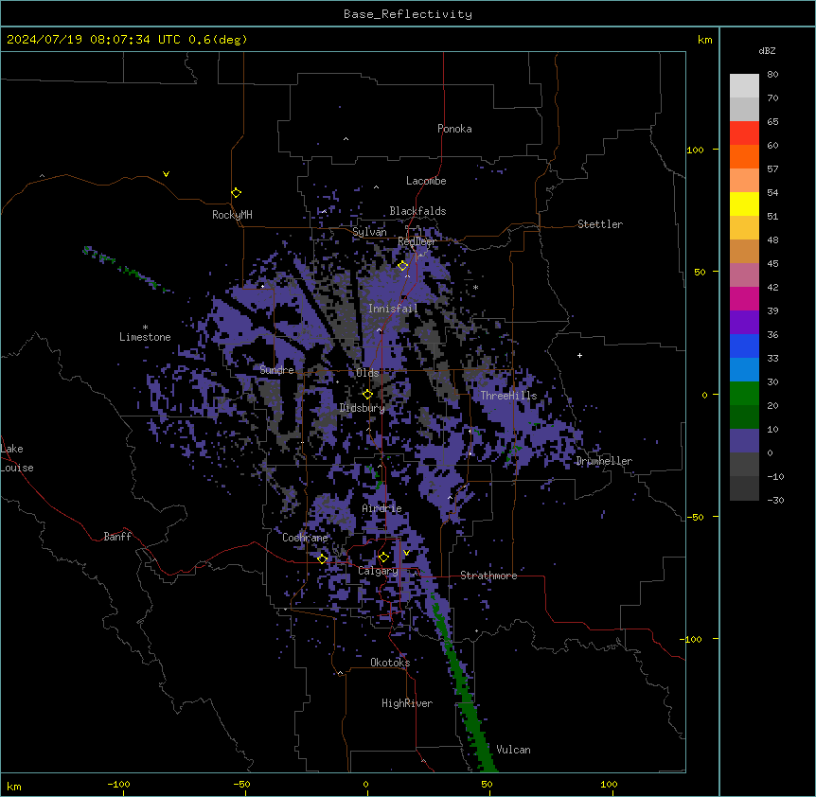Click the Sundre town label
The image size is (816, 797).
click(x=276, y=370)
